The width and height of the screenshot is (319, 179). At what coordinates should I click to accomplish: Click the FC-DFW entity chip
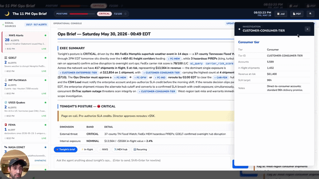pyautogui.click(x=140, y=78)
